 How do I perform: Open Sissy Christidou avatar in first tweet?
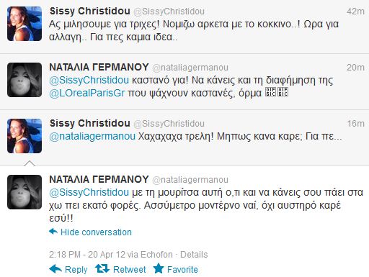pos(25,24)
